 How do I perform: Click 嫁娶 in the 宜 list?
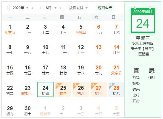(136, 83)
